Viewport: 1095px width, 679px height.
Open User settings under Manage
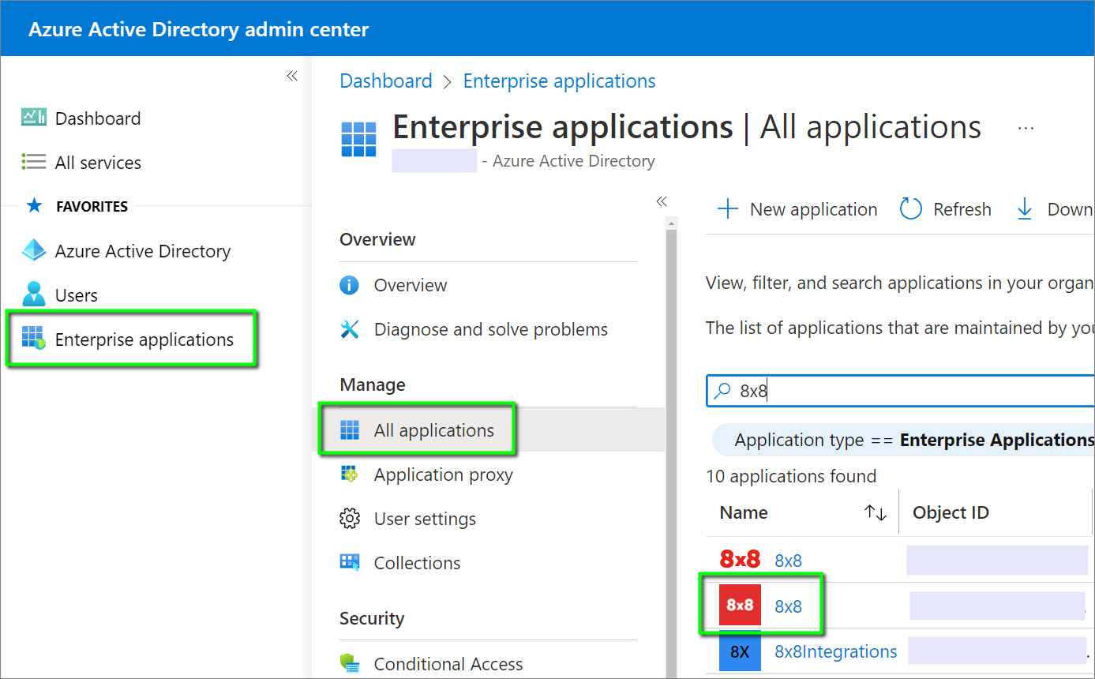click(x=425, y=519)
